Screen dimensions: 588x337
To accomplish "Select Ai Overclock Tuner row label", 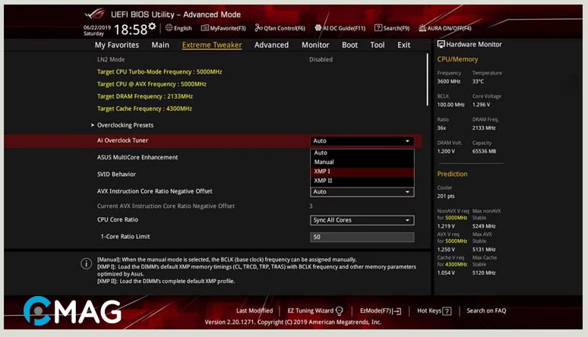I will pyautogui.click(x=122, y=140).
